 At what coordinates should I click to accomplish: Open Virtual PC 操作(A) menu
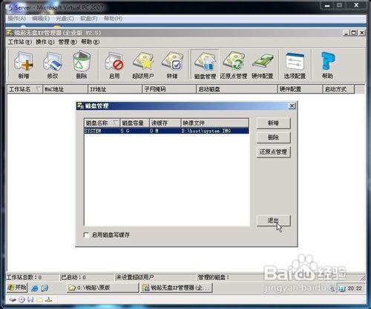[16, 19]
